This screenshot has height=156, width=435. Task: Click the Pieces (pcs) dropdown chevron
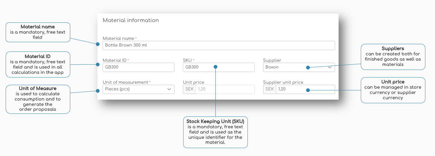(x=169, y=89)
